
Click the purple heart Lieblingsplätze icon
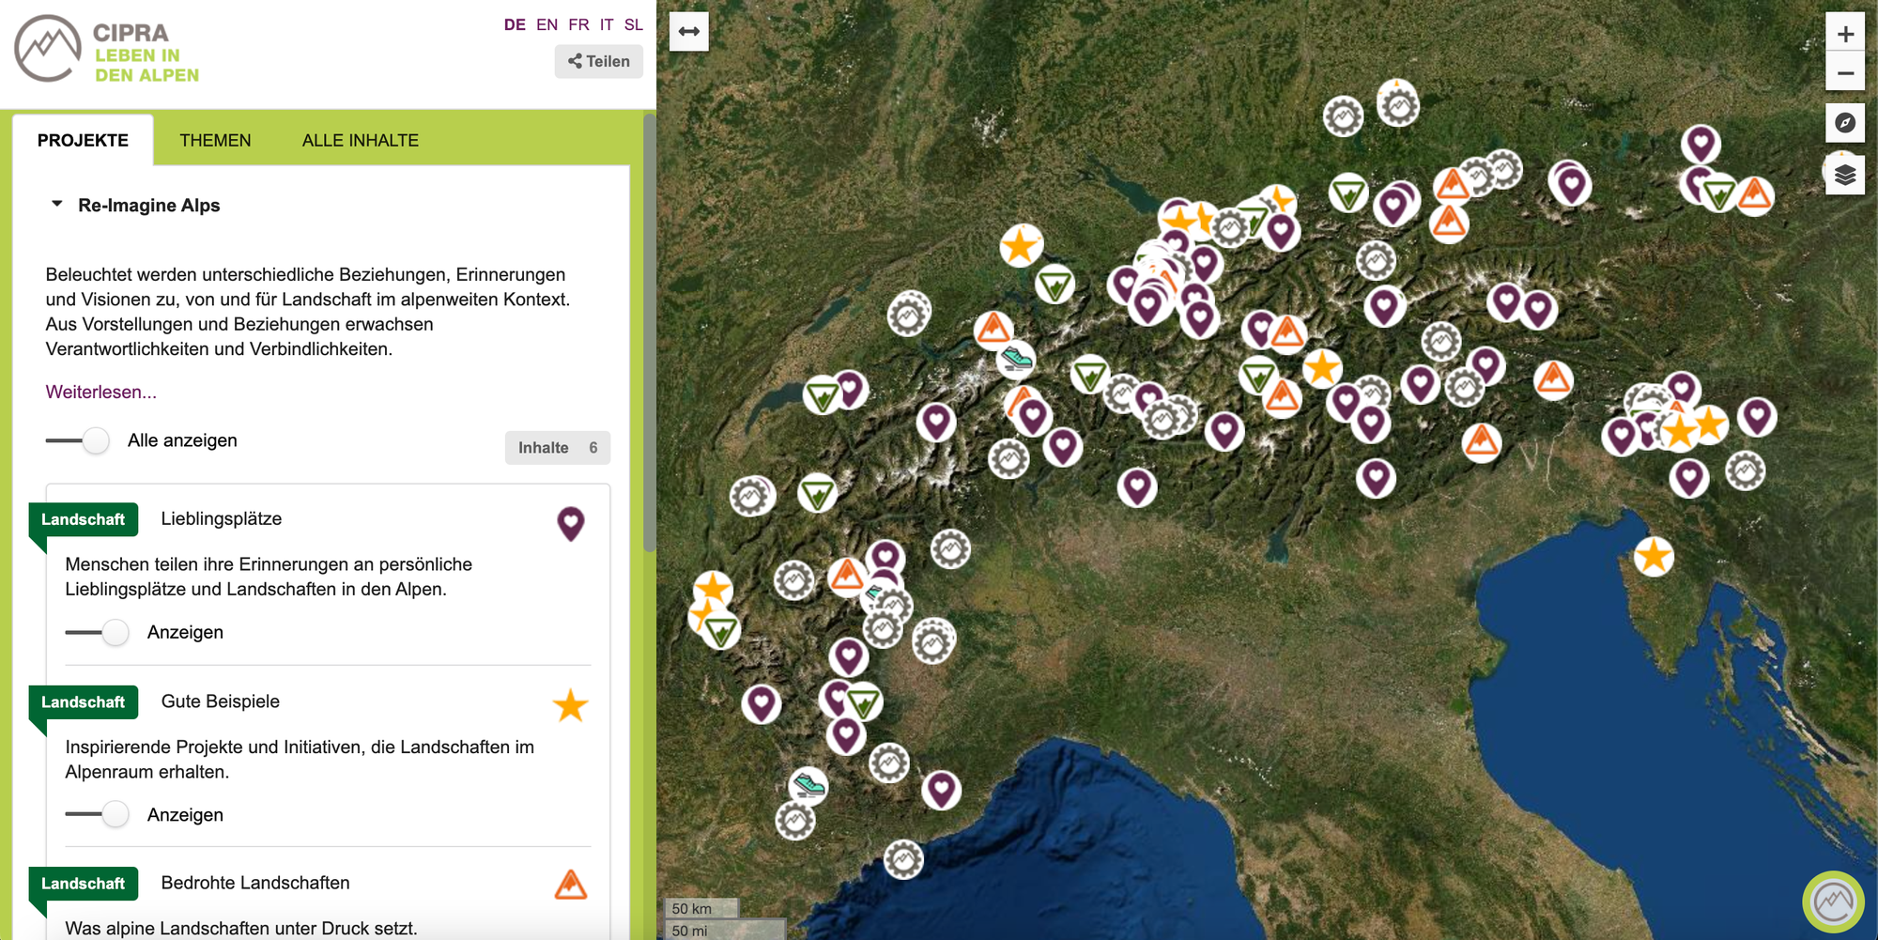pyautogui.click(x=570, y=523)
